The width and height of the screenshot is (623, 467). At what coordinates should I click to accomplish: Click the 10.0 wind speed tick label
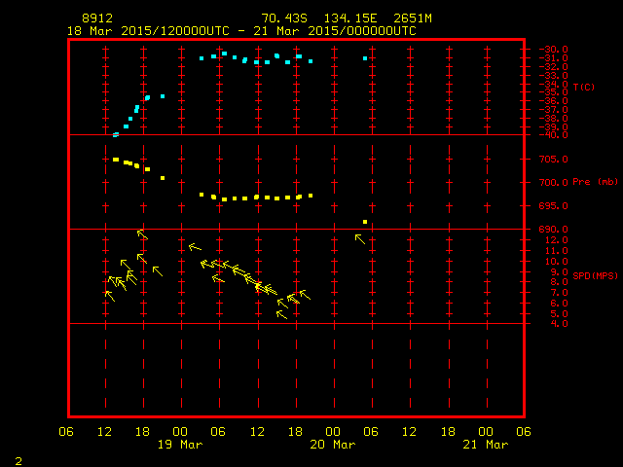[x=557, y=262]
